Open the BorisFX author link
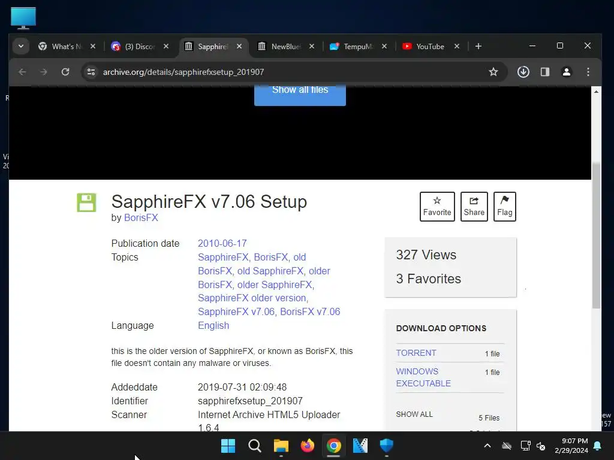 pos(141,218)
